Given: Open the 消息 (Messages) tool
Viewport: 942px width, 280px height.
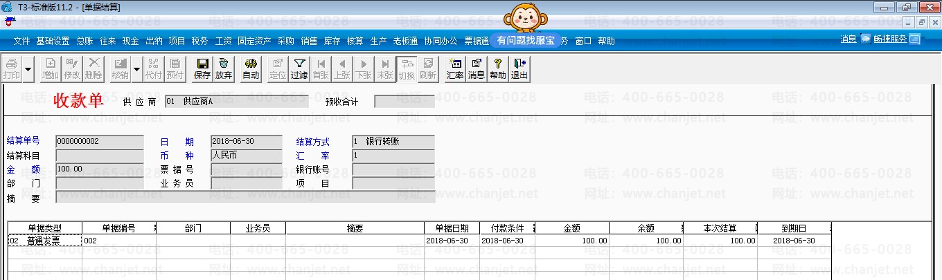Looking at the screenshot, I should coord(477,68).
